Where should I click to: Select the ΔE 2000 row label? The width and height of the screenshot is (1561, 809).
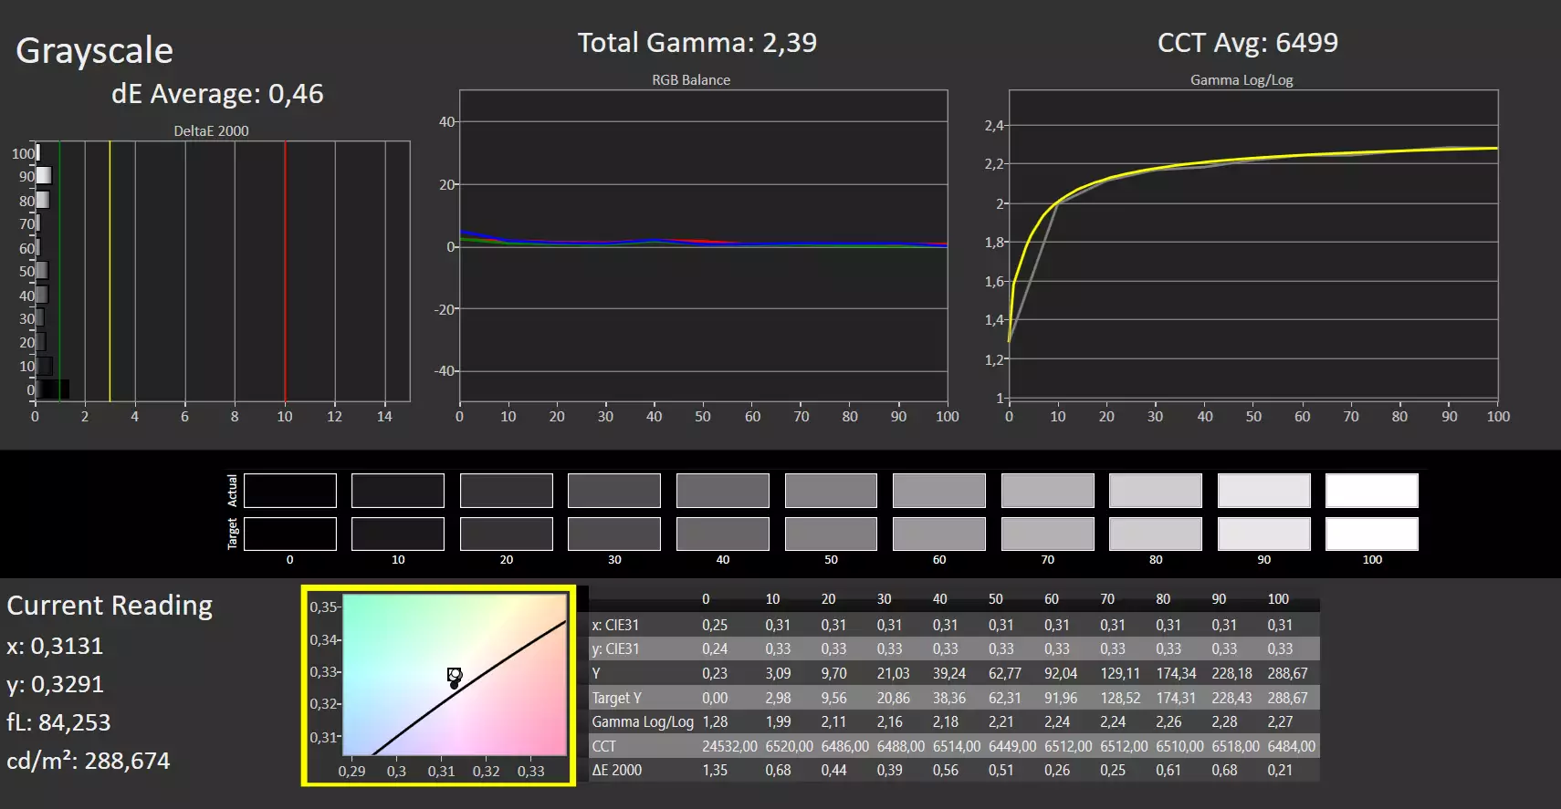click(x=616, y=770)
